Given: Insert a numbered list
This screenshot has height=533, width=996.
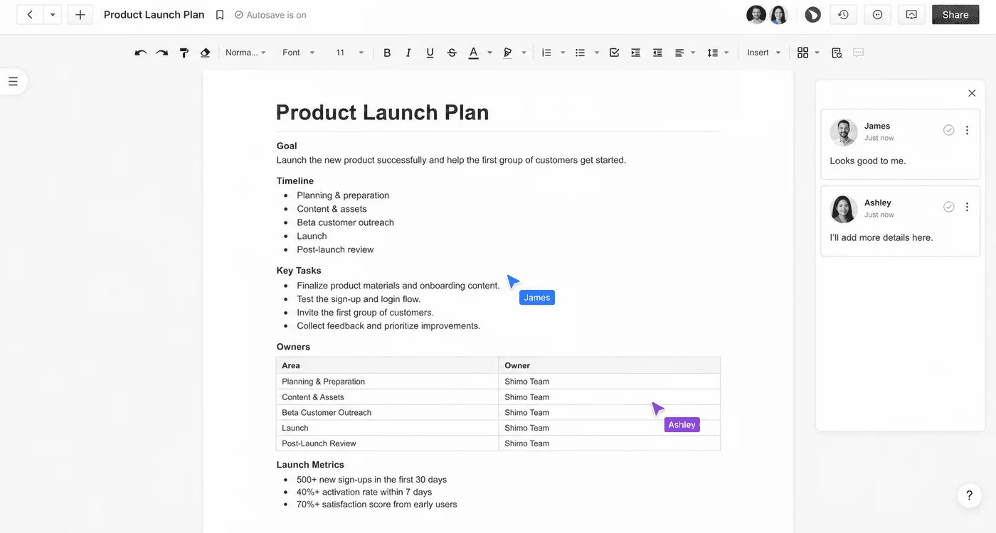Looking at the screenshot, I should pyautogui.click(x=546, y=53).
